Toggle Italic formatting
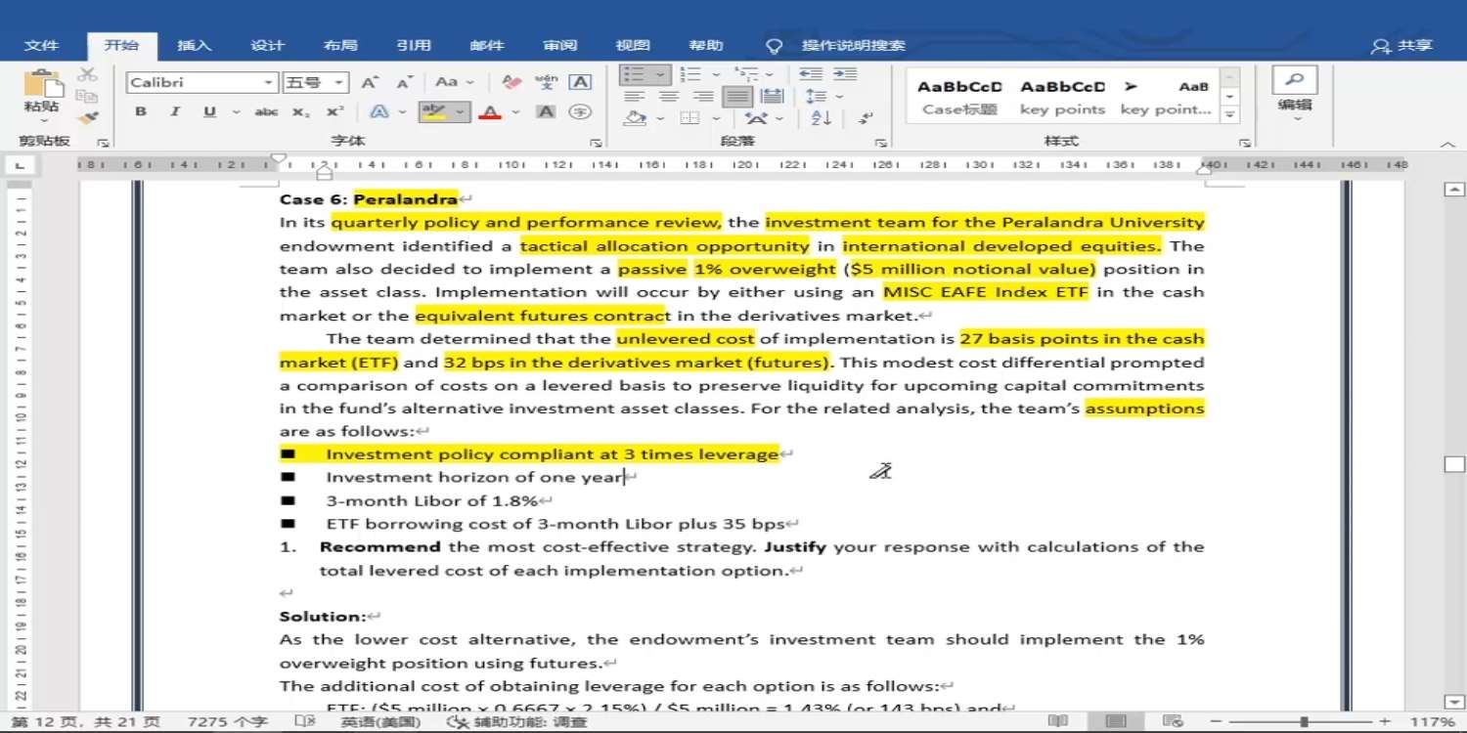 (175, 112)
